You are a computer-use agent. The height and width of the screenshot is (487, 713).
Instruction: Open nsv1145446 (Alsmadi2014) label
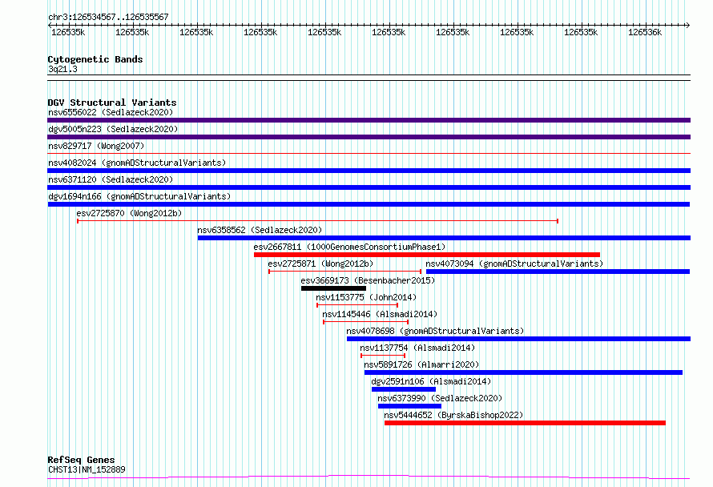point(380,314)
